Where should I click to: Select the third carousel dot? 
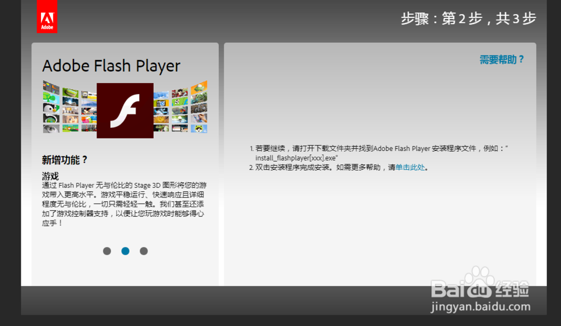tap(144, 251)
